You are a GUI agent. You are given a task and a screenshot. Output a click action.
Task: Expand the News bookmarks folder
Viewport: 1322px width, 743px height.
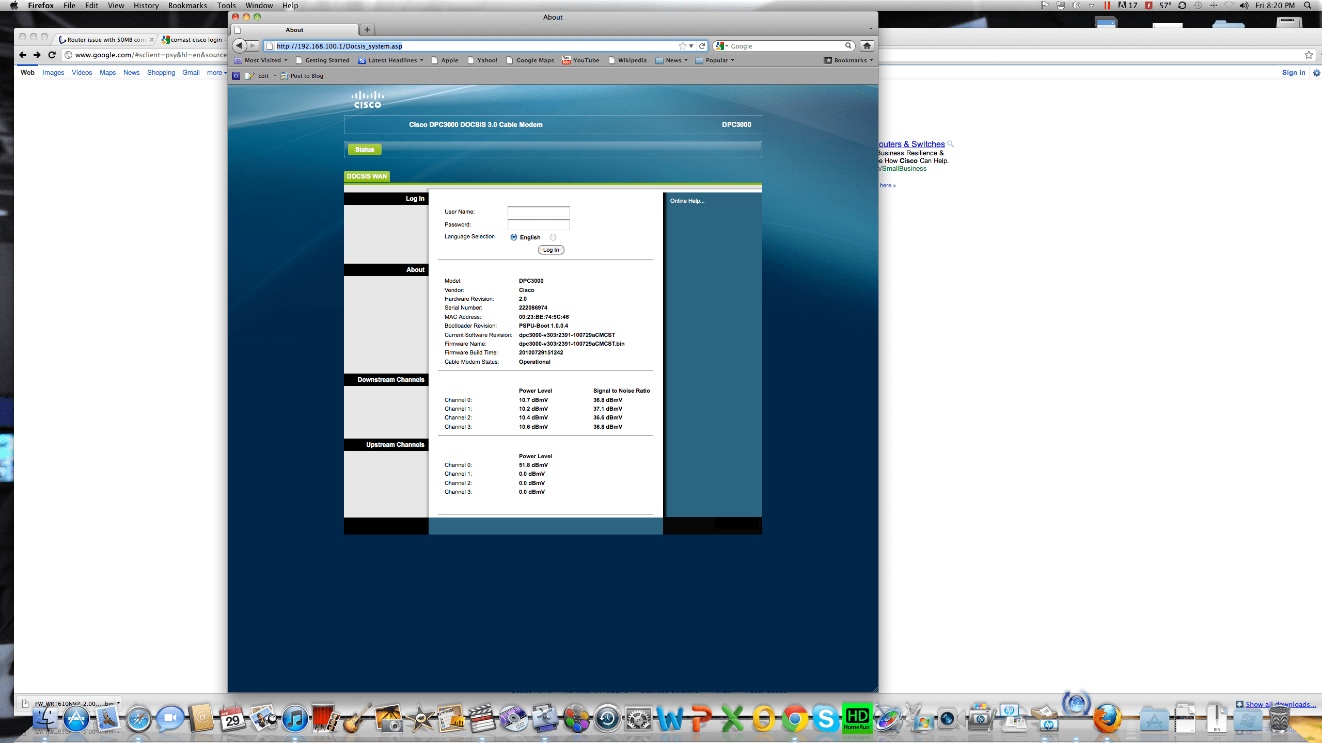coord(671,60)
